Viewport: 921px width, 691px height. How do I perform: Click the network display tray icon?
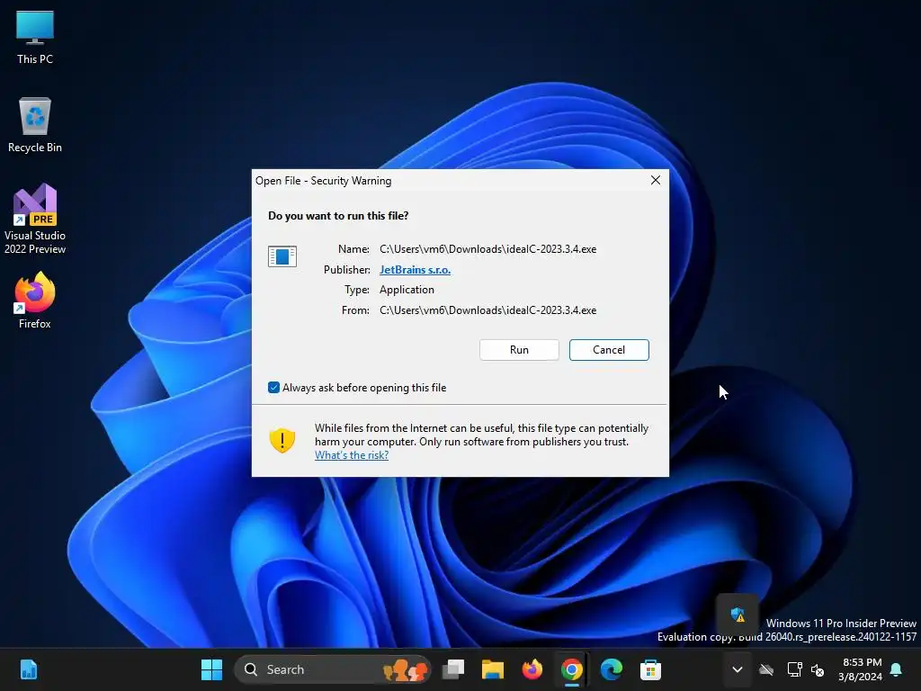(x=794, y=669)
